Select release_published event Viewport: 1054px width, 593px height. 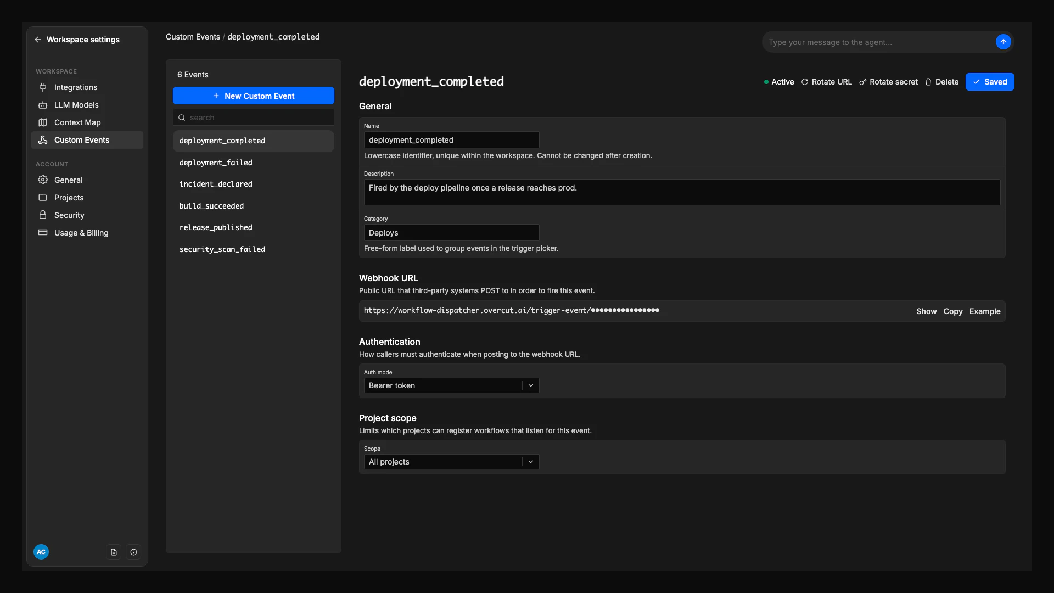click(253, 227)
